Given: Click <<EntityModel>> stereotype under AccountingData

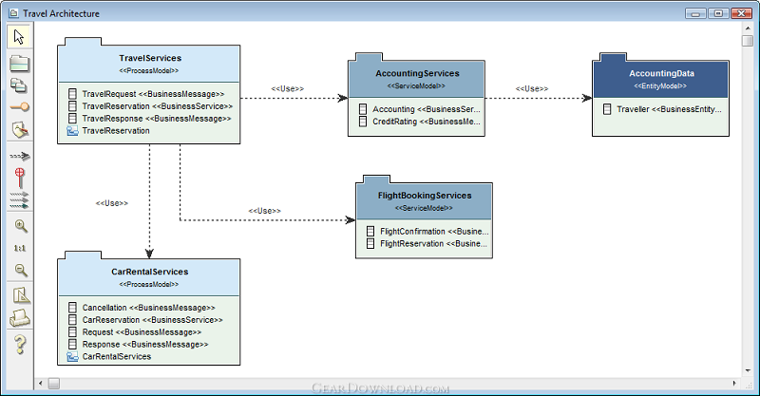Looking at the screenshot, I should [x=660, y=85].
